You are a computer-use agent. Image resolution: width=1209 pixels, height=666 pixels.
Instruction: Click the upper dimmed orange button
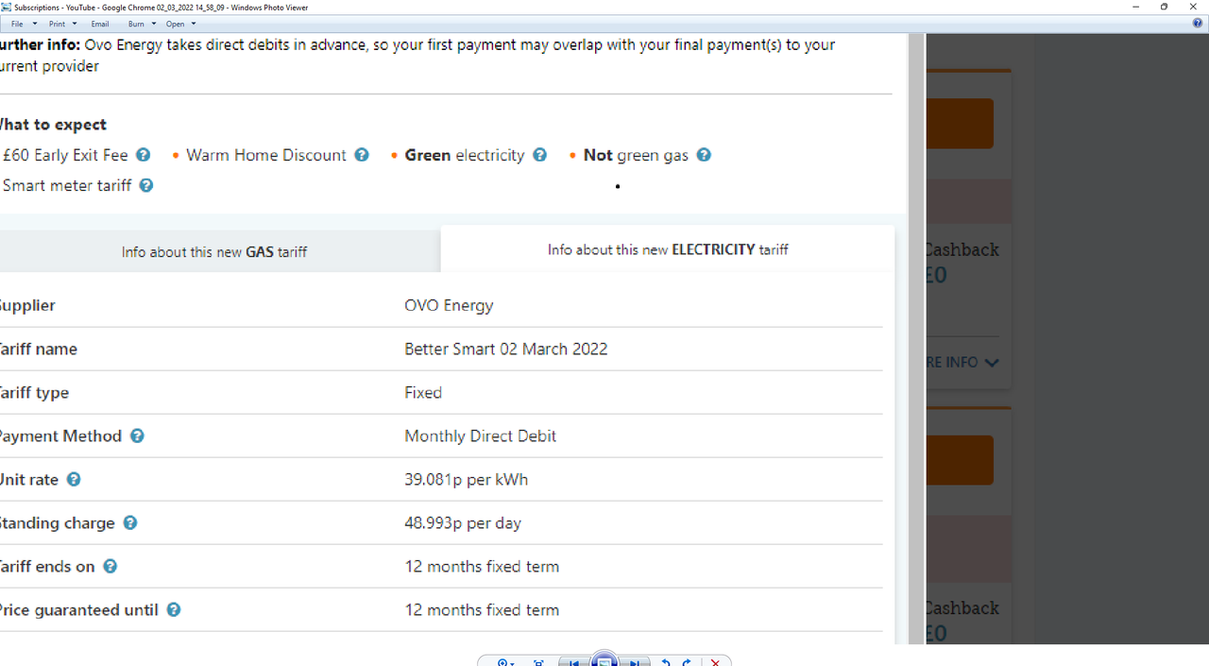[x=959, y=124]
